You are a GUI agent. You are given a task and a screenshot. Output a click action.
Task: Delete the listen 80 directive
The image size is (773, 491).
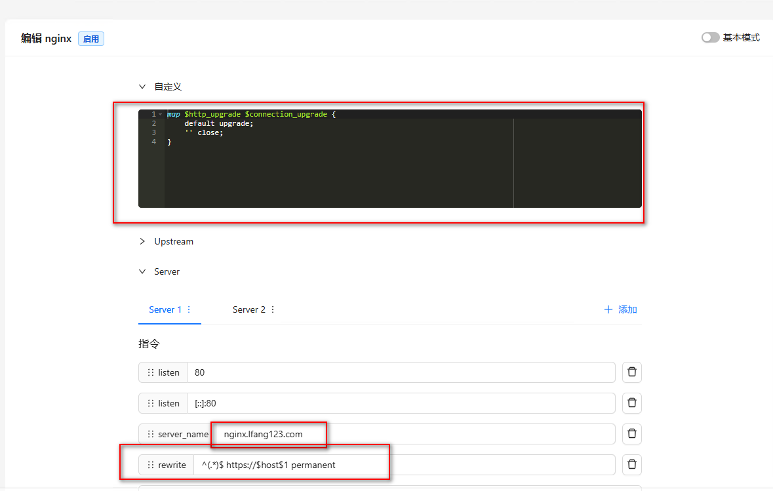click(x=631, y=372)
